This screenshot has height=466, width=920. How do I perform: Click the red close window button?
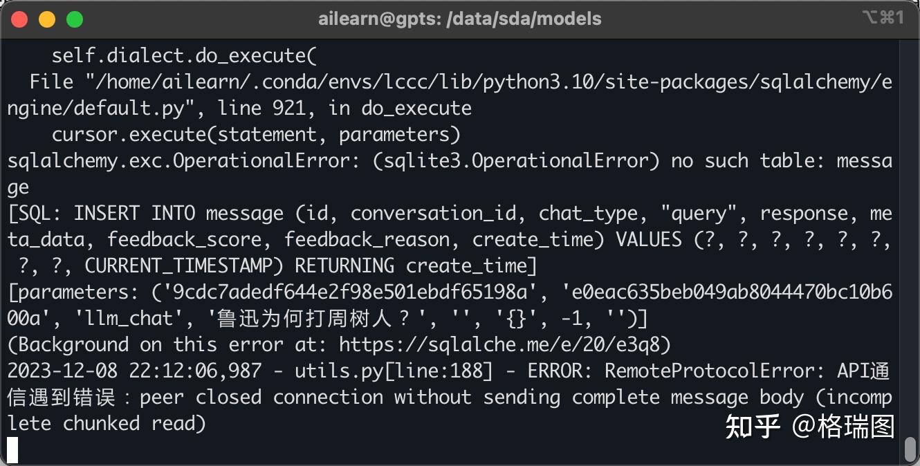tap(19, 19)
